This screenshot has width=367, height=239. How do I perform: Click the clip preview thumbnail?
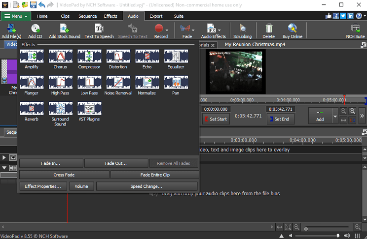pos(236,72)
